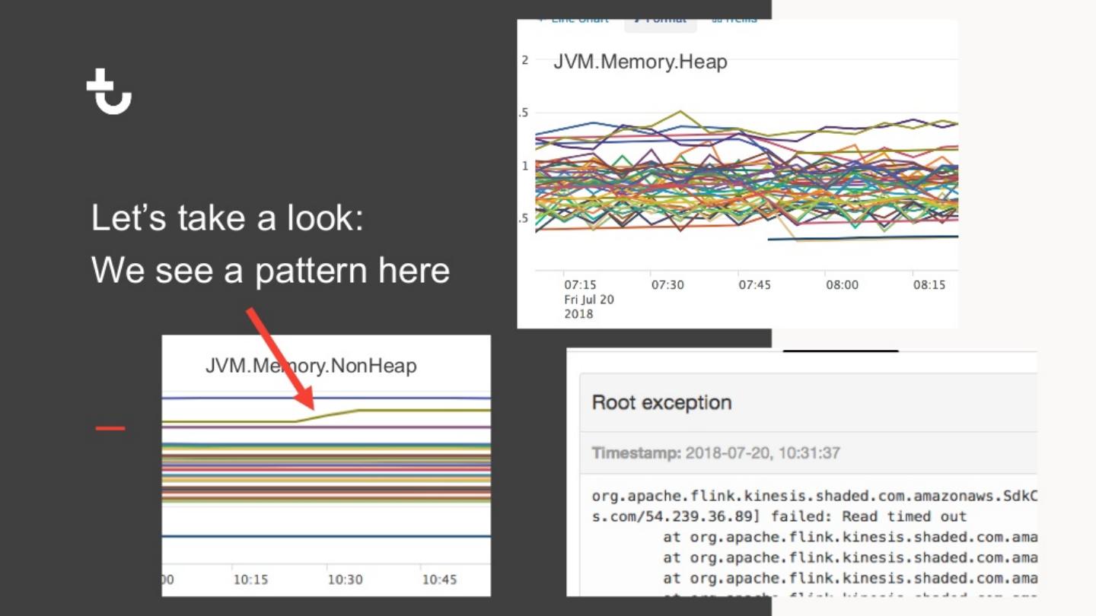Click the 10:30 label on the NonHeap time axis
Image resolution: width=1096 pixels, height=616 pixels.
click(345, 579)
